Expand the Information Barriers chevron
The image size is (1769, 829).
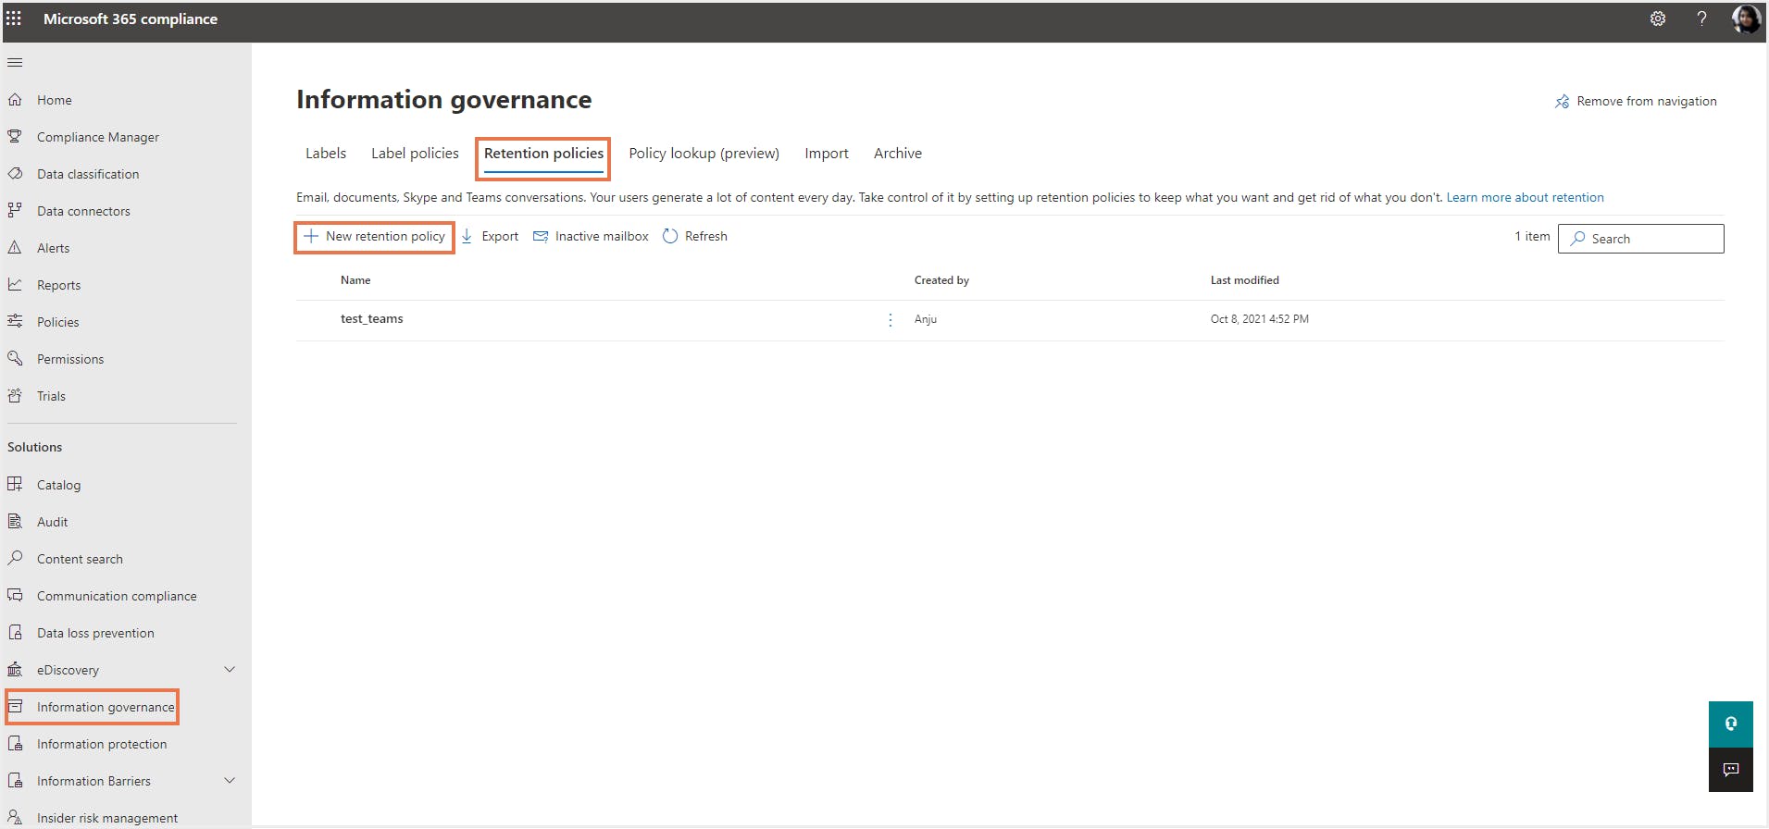(230, 781)
